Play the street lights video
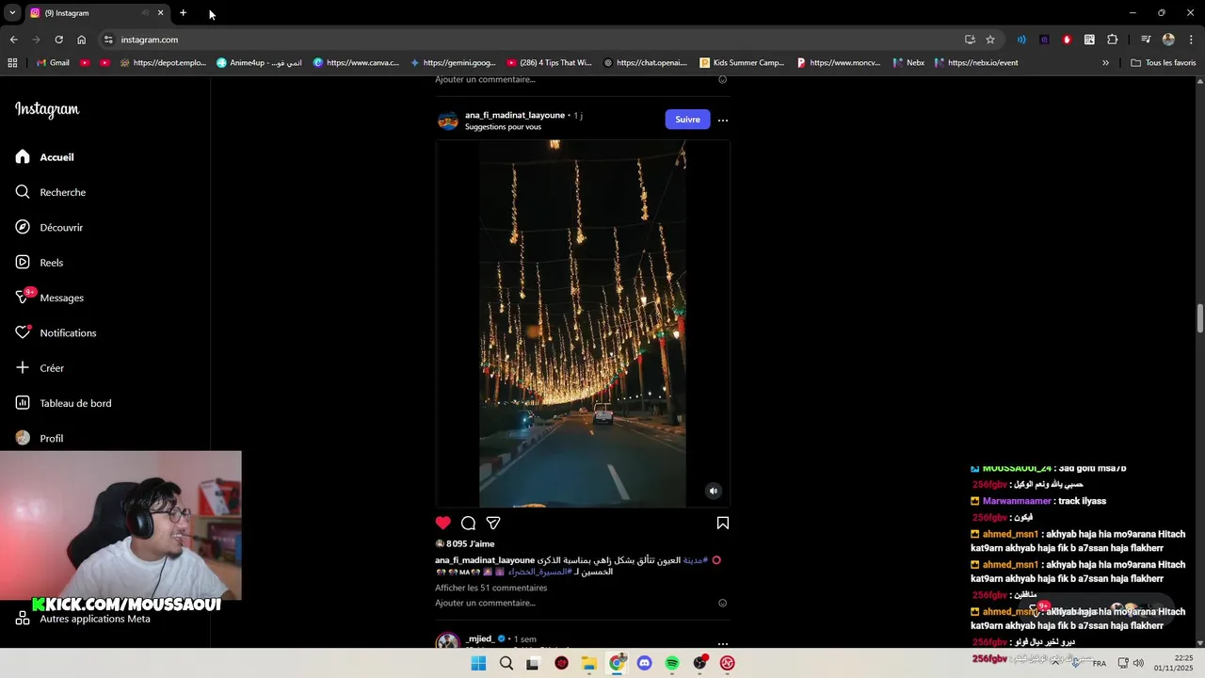Screen dimensions: 1205x678 tap(583, 323)
